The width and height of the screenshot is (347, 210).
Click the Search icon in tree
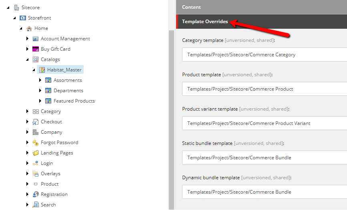[35, 205]
